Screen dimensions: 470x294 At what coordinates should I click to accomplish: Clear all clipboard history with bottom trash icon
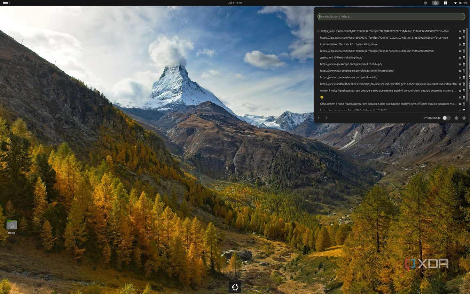click(456, 118)
